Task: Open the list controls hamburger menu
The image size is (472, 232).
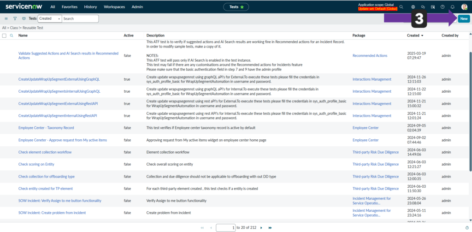Action: pyautogui.click(x=6, y=19)
